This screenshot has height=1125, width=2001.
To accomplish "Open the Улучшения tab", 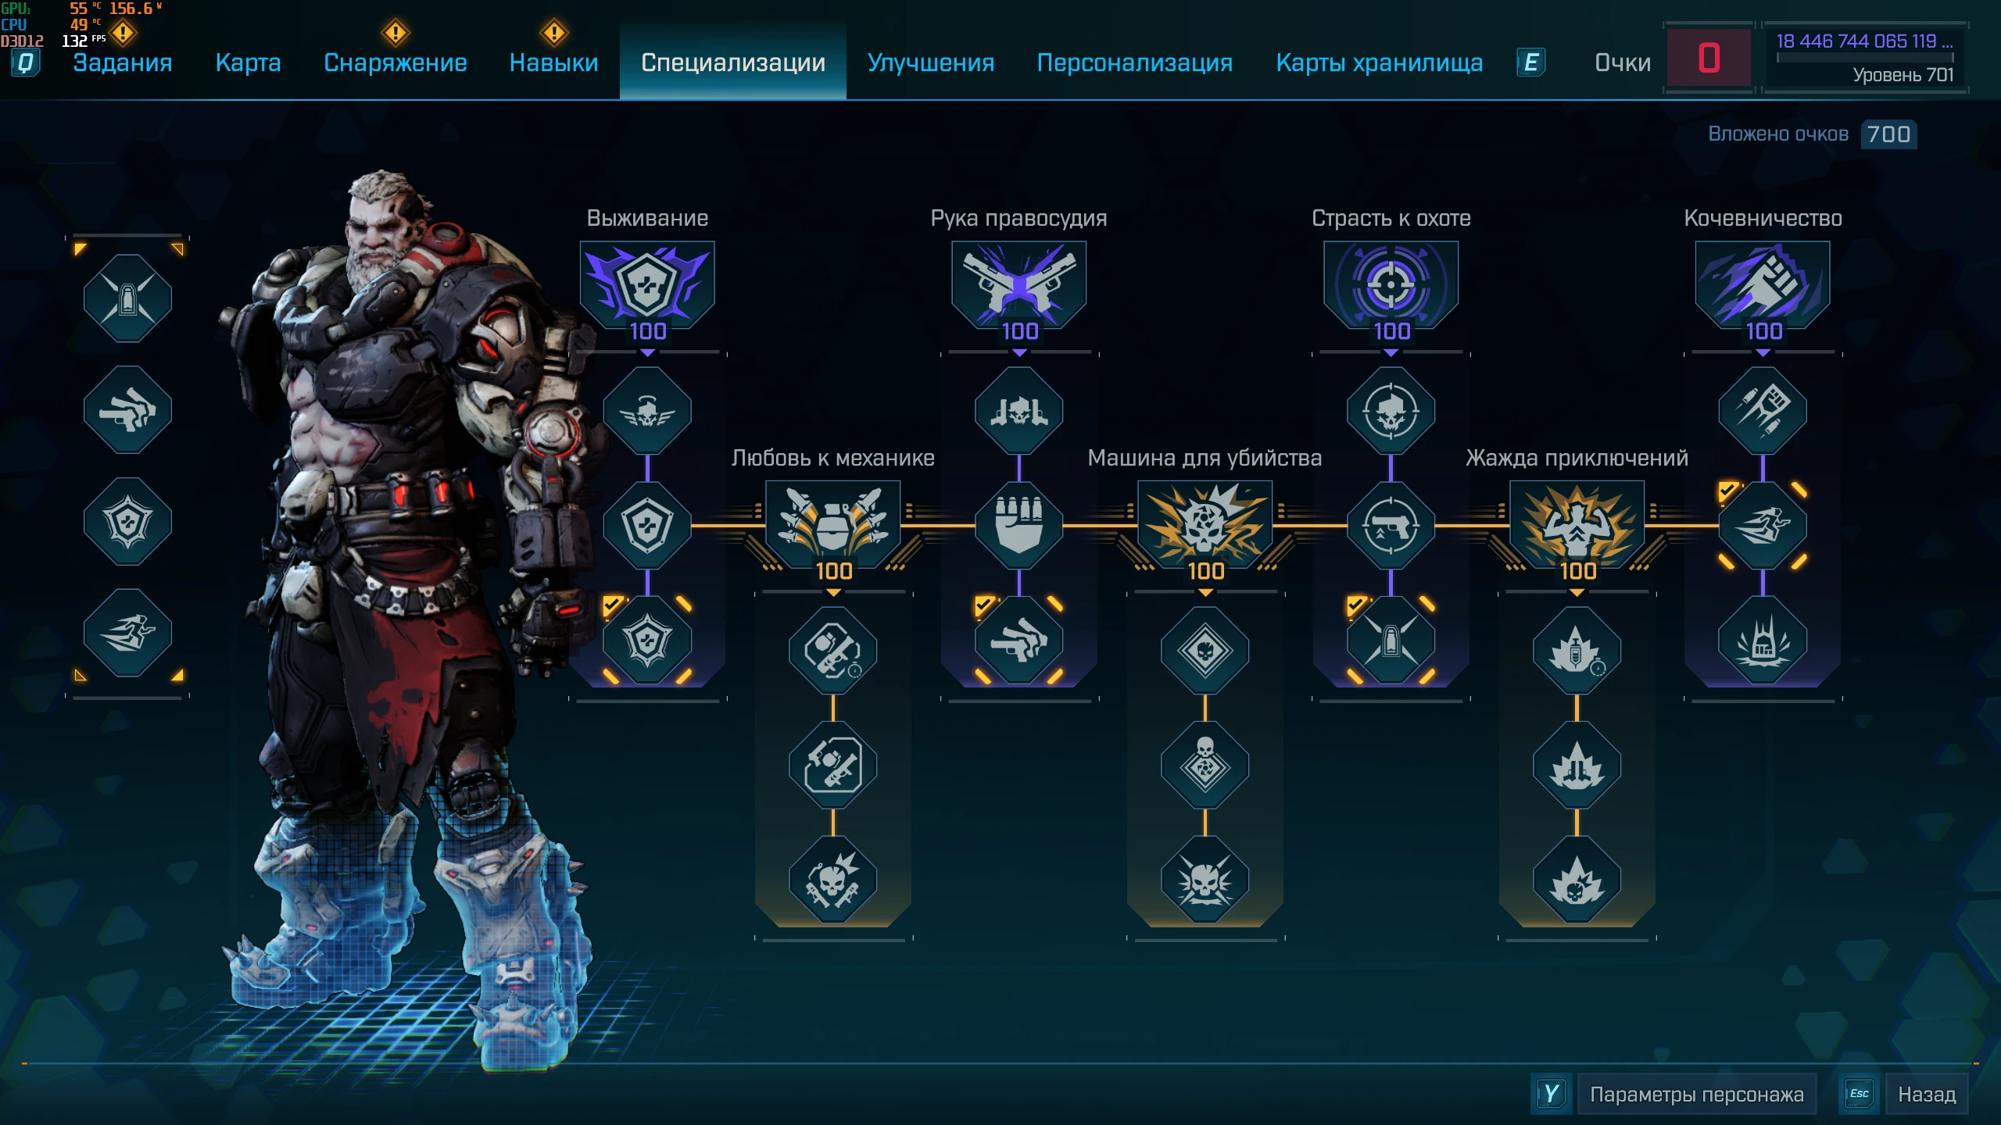I will [x=931, y=62].
